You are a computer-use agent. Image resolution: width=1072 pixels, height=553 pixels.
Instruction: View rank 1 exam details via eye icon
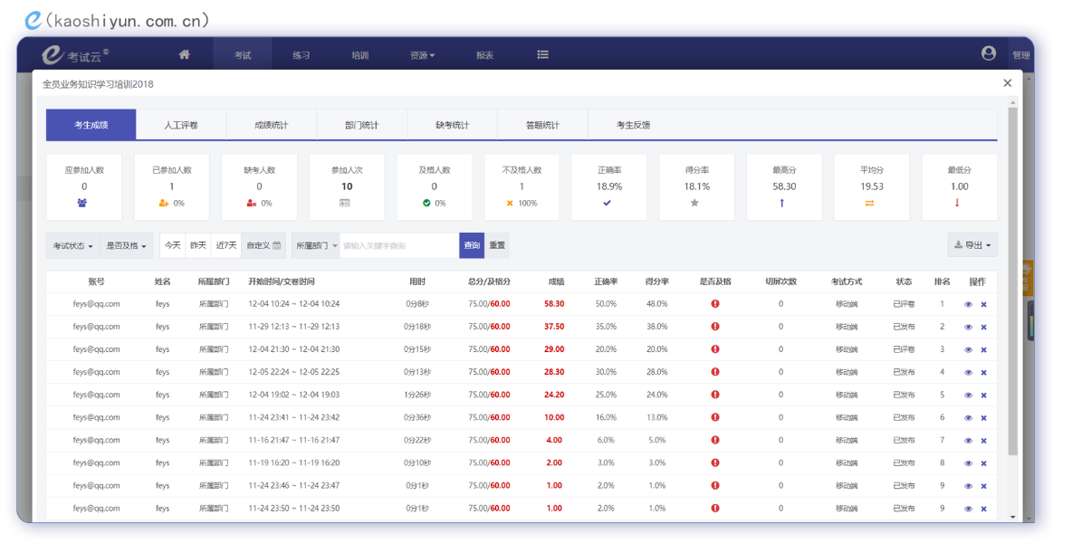tap(968, 305)
